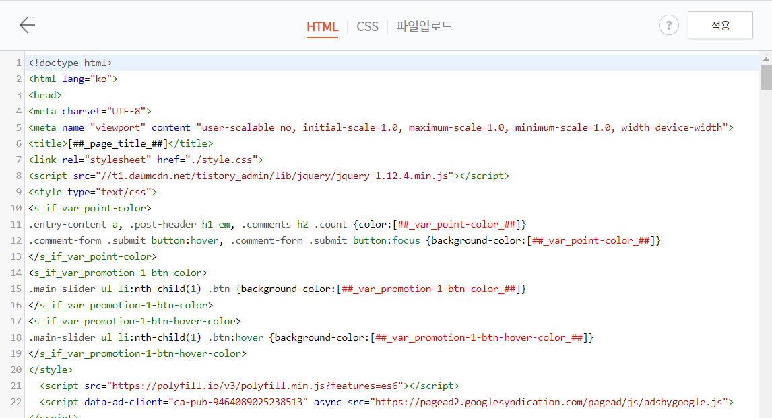Viewport: 772px width, 418px height.
Task: Click the closing </s_if_var_promotion-1-btn-hover-color> line
Action: coord(137,353)
